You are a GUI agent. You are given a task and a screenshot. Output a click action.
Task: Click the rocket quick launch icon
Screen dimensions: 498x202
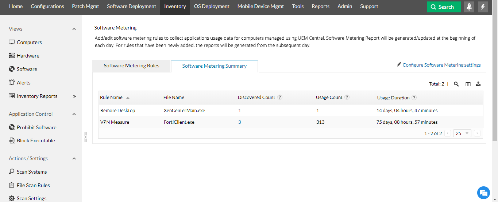(469, 7)
